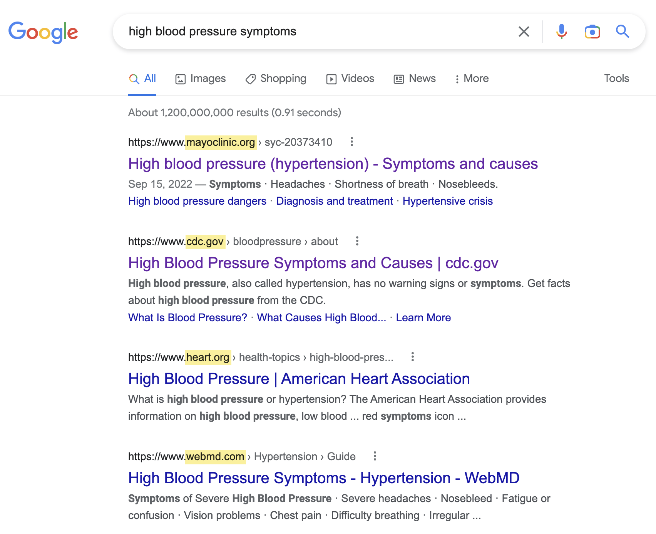Click the voice search microphone icon
The width and height of the screenshot is (656, 534).
tap(562, 32)
